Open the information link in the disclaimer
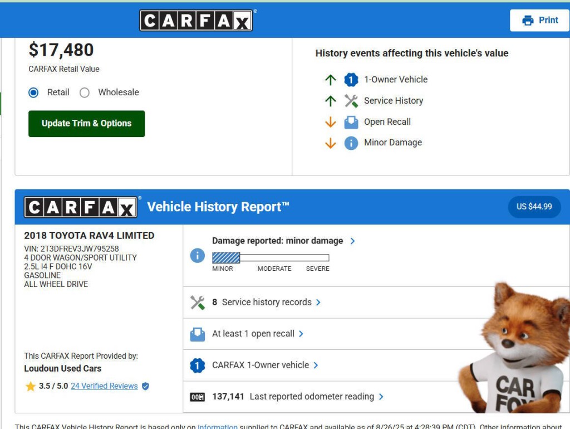Screen dimensions: 570x429 (218, 426)
